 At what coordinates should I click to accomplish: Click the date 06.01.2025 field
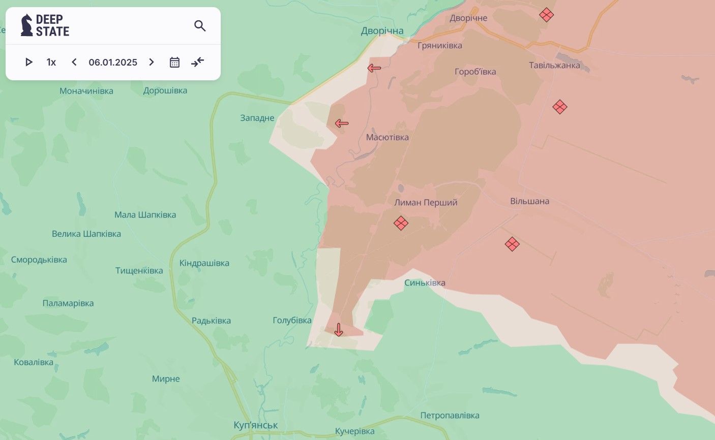point(113,62)
